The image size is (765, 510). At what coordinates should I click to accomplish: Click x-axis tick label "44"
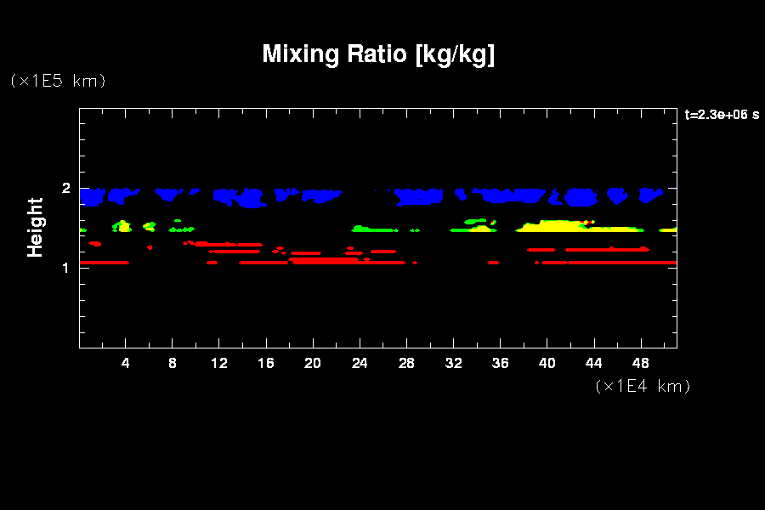tap(593, 364)
